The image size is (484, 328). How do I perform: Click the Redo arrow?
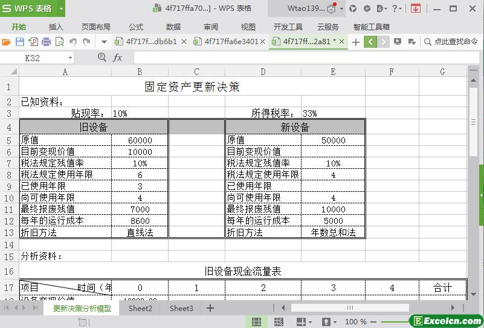pos(86,41)
